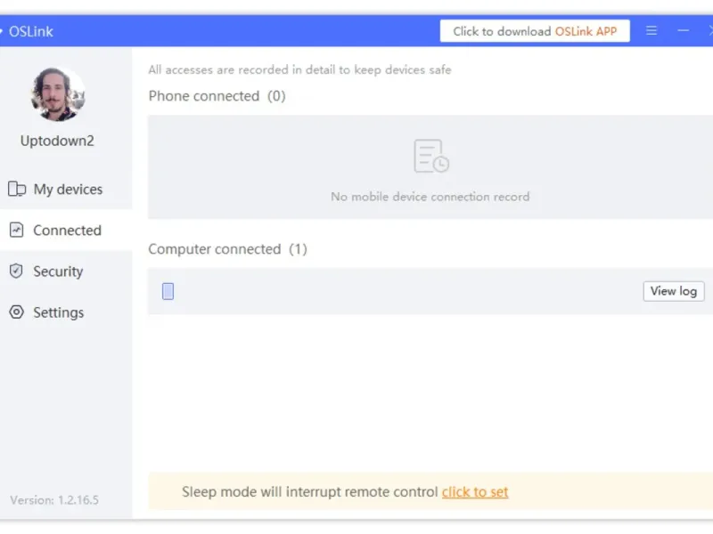Image resolution: width=713 pixels, height=534 pixels.
Task: Click the View log button
Action: 674,291
